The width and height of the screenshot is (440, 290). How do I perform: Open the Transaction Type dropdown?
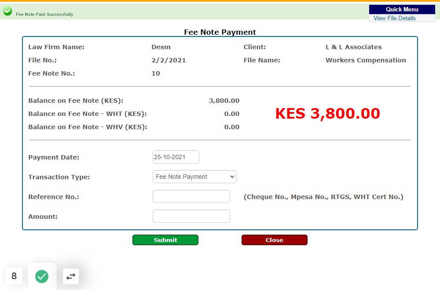point(194,177)
